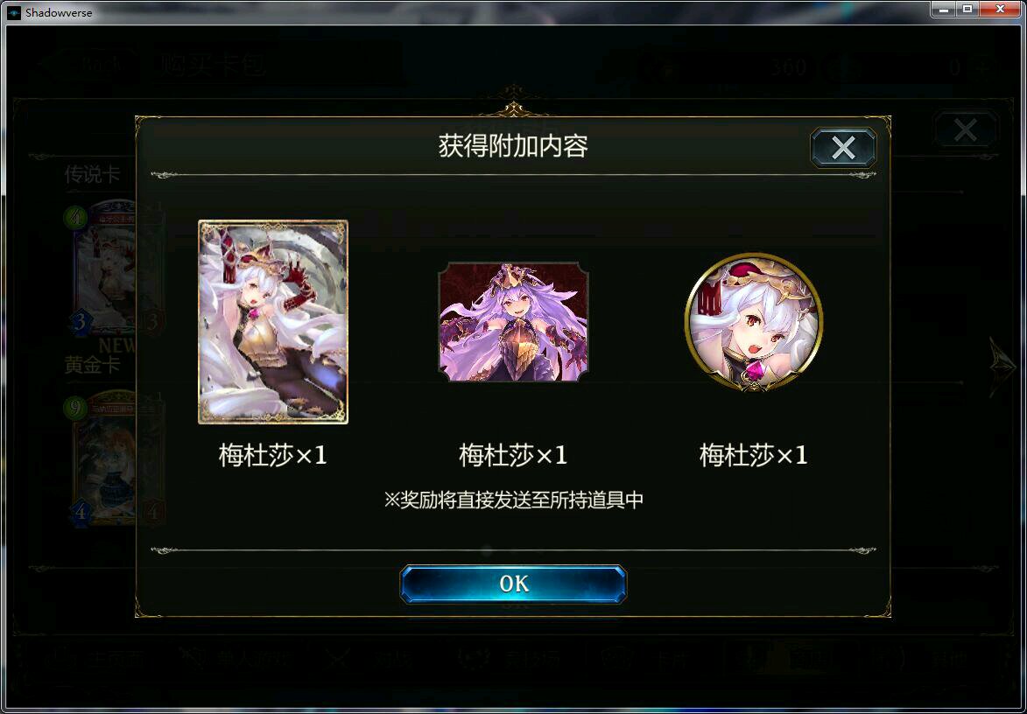This screenshot has height=714, width=1027.
Task: Click the dimmed plus icon beside the currency
Action: click(x=981, y=66)
